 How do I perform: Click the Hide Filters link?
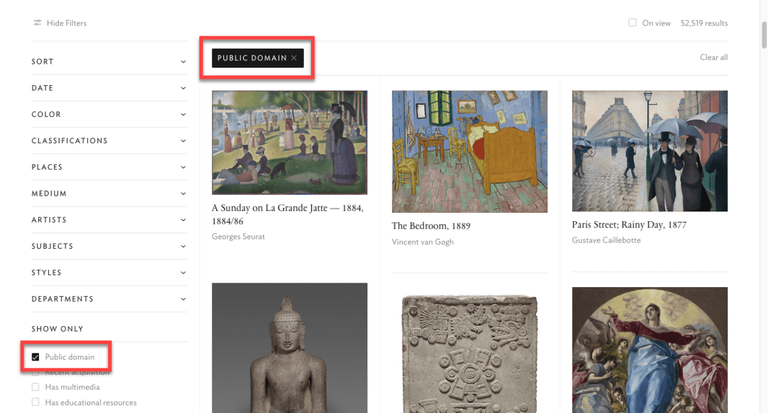[67, 23]
